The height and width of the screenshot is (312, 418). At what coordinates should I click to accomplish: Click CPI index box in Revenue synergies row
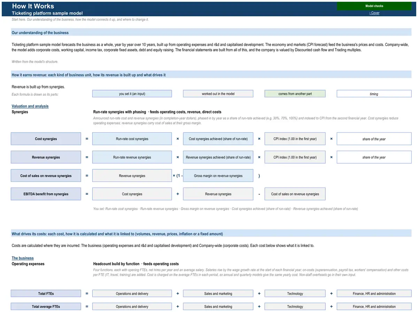point(295,157)
